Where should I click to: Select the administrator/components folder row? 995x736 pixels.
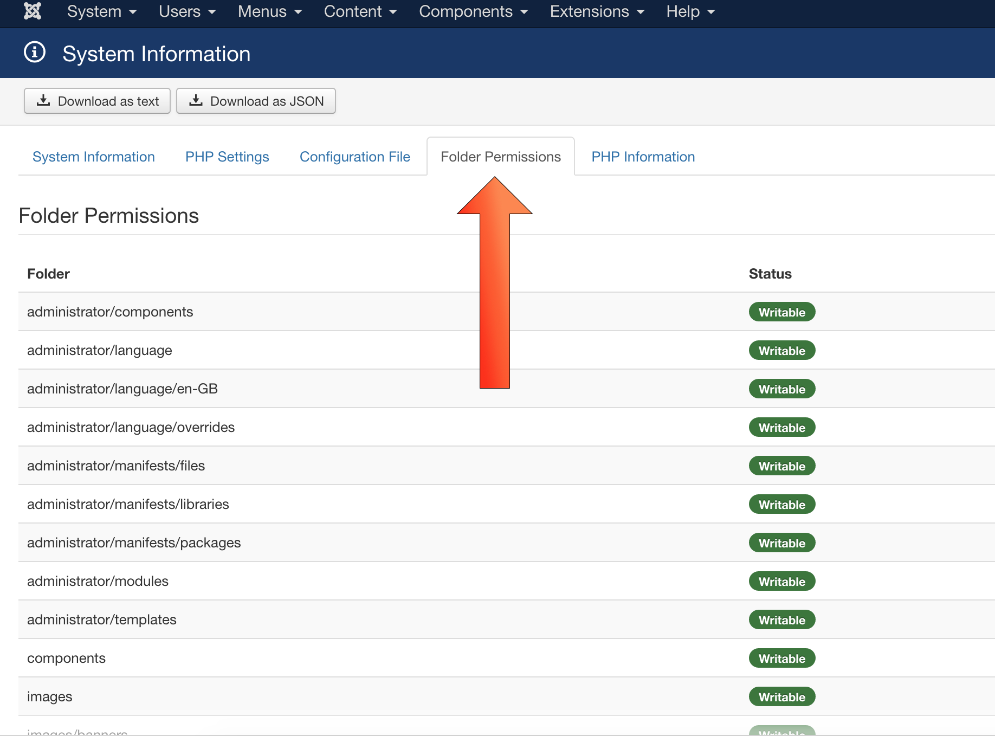point(507,312)
